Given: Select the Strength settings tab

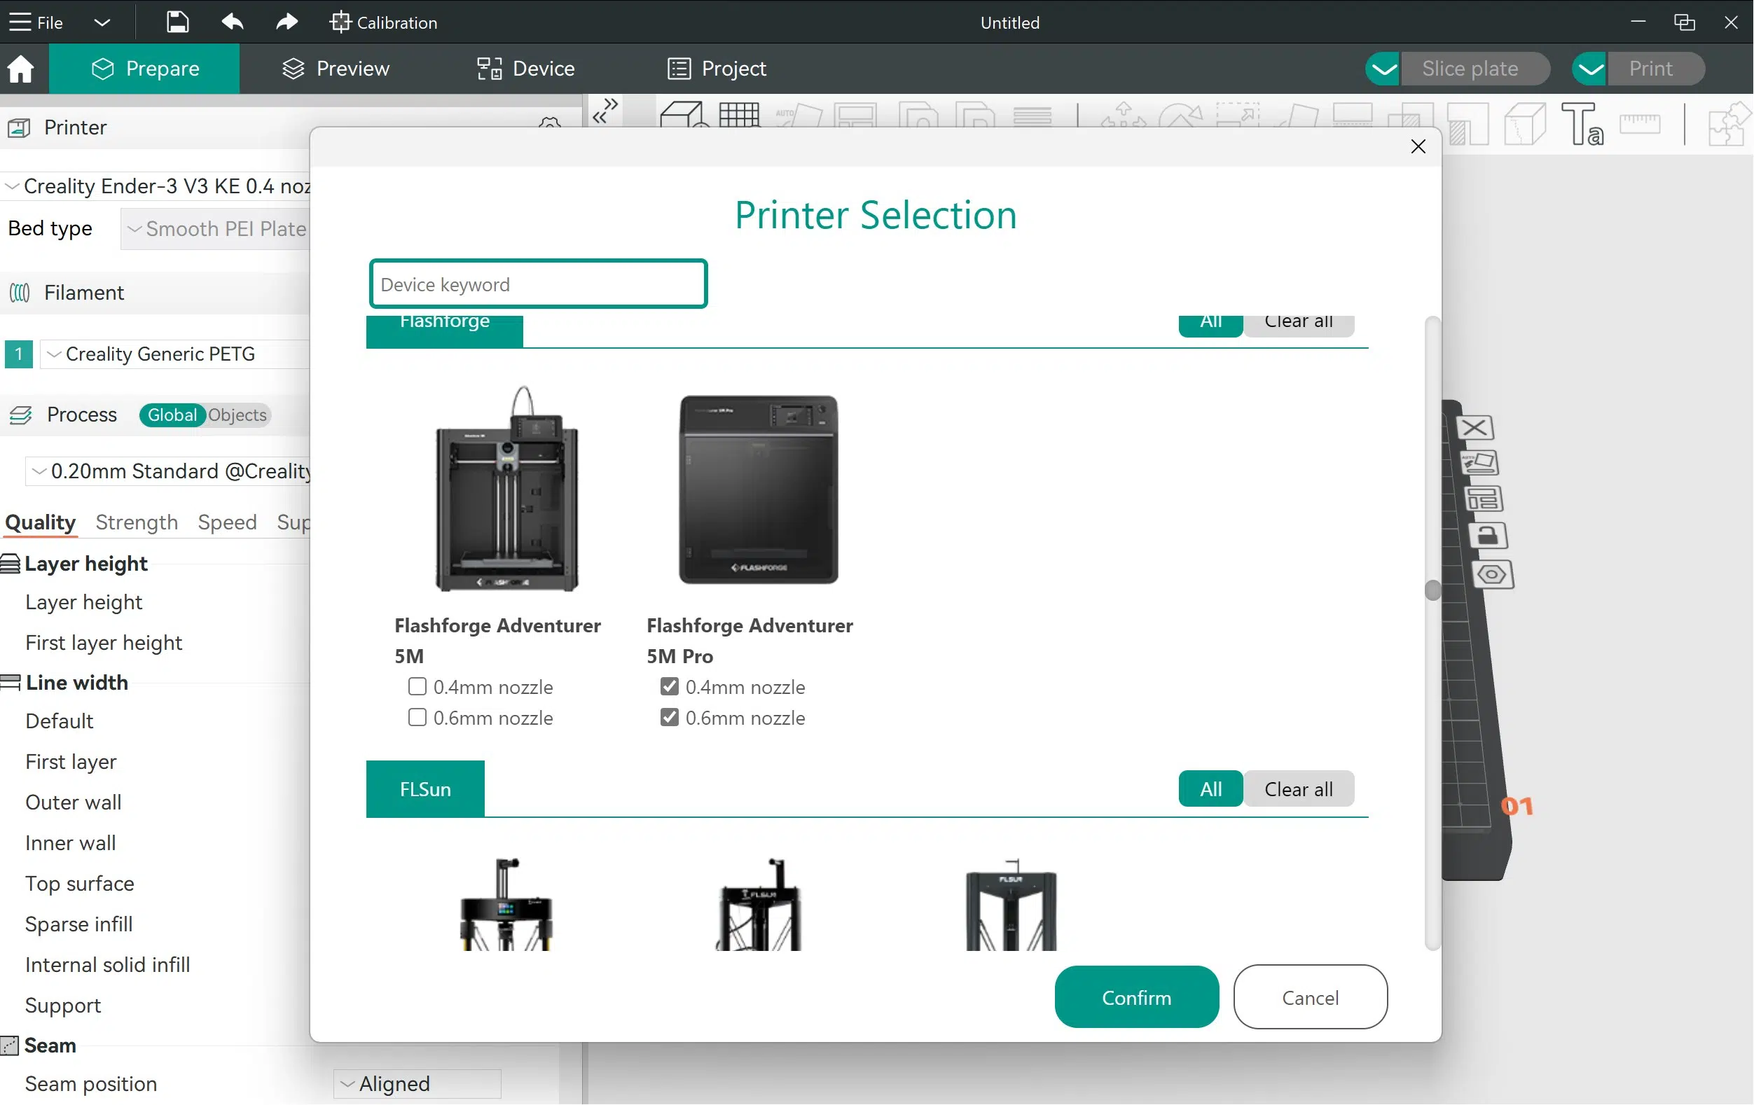Looking at the screenshot, I should pyautogui.click(x=137, y=522).
